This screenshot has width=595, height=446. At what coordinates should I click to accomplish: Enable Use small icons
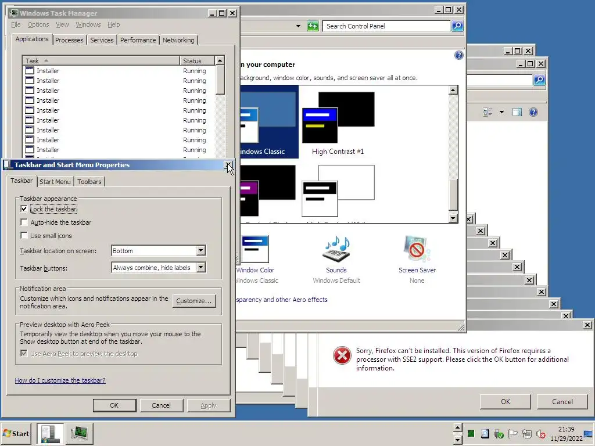coord(24,236)
